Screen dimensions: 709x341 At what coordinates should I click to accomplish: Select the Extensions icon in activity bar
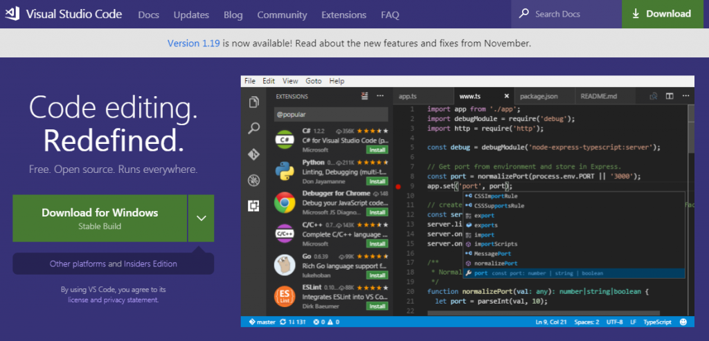(x=254, y=206)
